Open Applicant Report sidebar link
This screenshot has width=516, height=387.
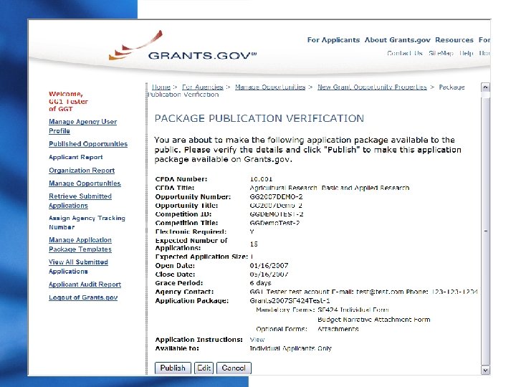click(76, 157)
